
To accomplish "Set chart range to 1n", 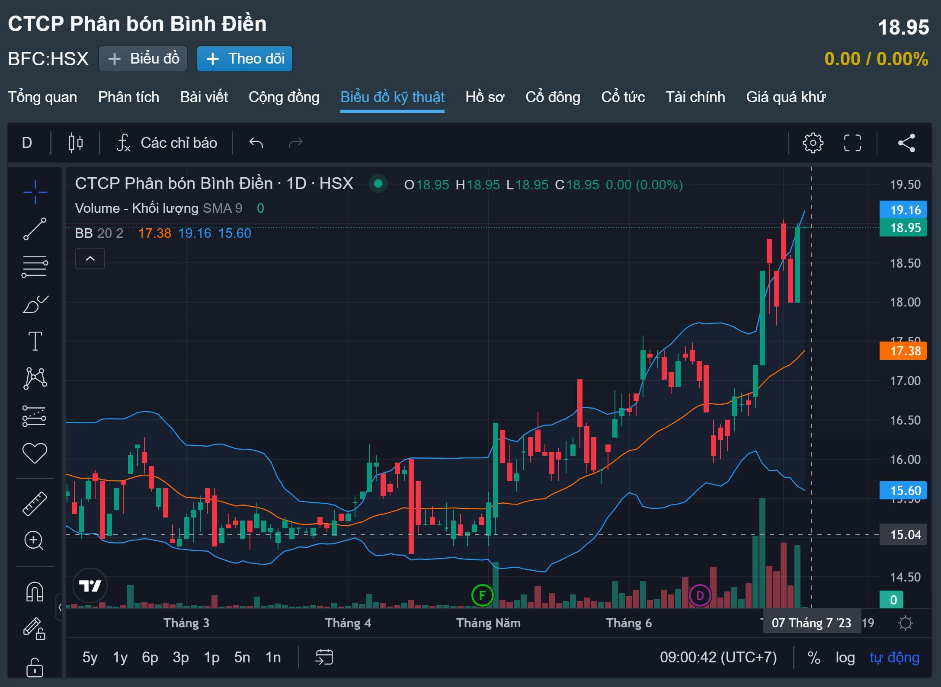I will 273,658.
